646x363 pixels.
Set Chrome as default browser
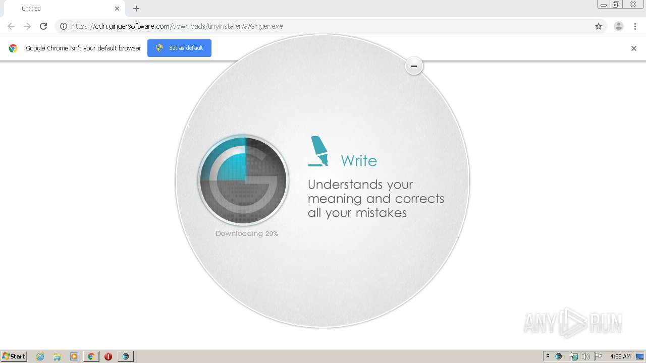pos(179,48)
